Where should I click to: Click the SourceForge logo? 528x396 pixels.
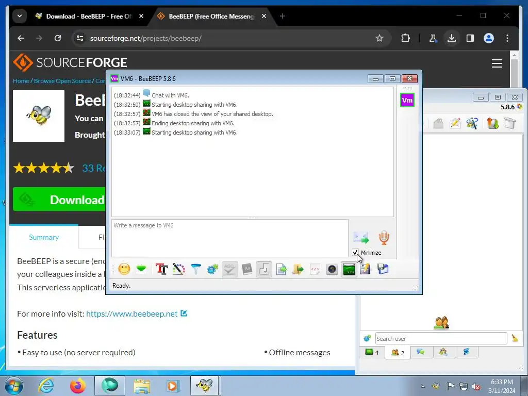[70, 62]
